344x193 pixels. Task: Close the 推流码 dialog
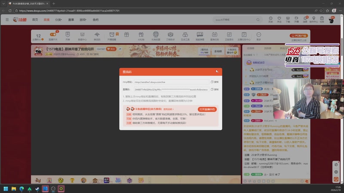(217, 72)
